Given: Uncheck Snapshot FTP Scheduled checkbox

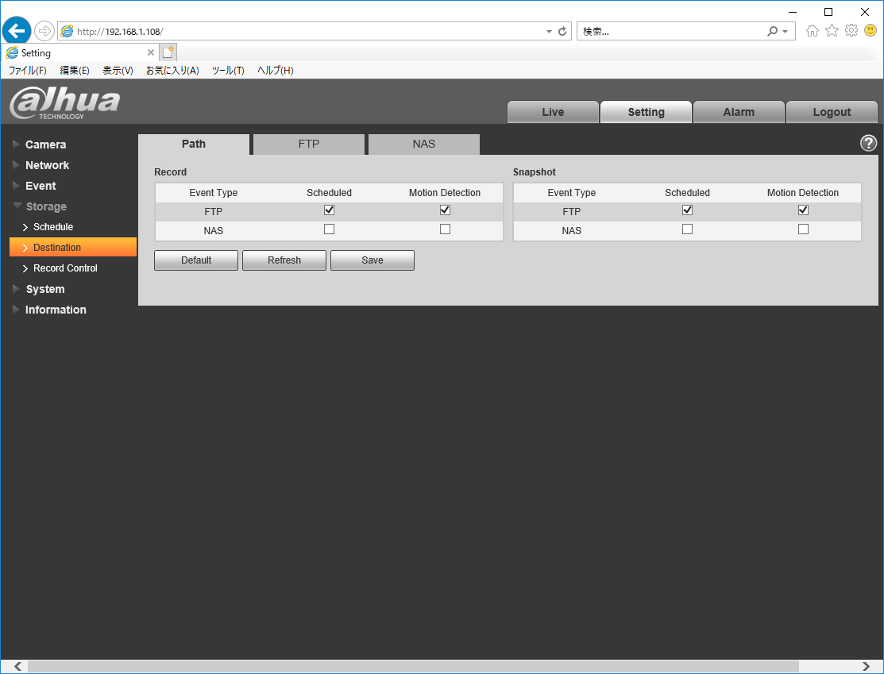Looking at the screenshot, I should [x=687, y=210].
